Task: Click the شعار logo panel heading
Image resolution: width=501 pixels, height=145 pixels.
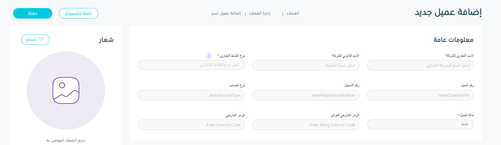Action: [106, 40]
